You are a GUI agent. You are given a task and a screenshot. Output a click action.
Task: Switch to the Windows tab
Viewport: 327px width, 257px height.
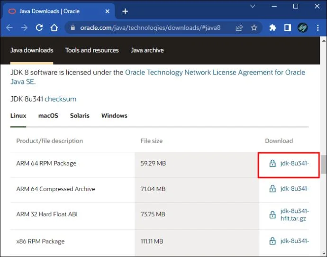click(x=114, y=116)
